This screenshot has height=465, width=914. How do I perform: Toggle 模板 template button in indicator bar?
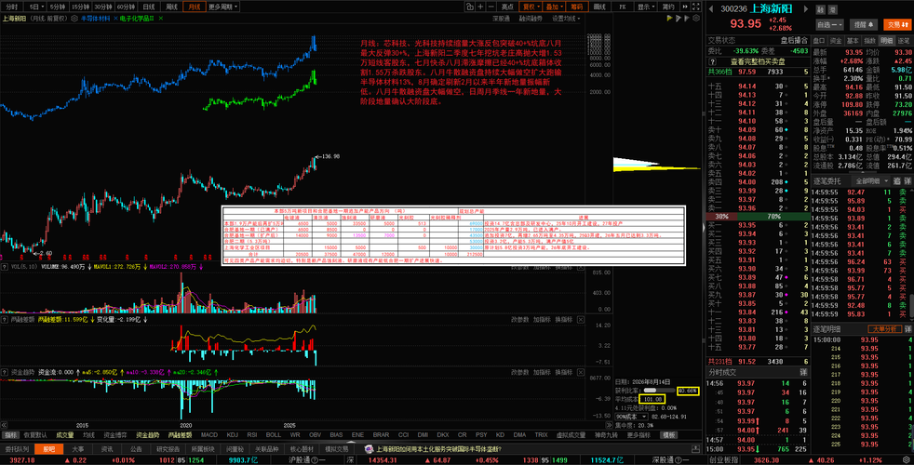click(669, 435)
